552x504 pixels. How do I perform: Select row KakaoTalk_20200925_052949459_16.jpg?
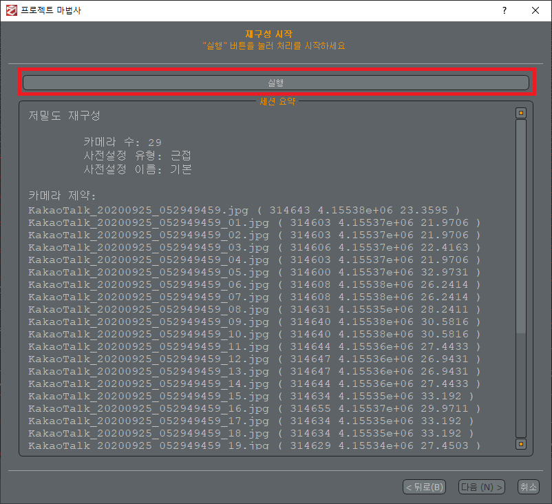tap(254, 408)
